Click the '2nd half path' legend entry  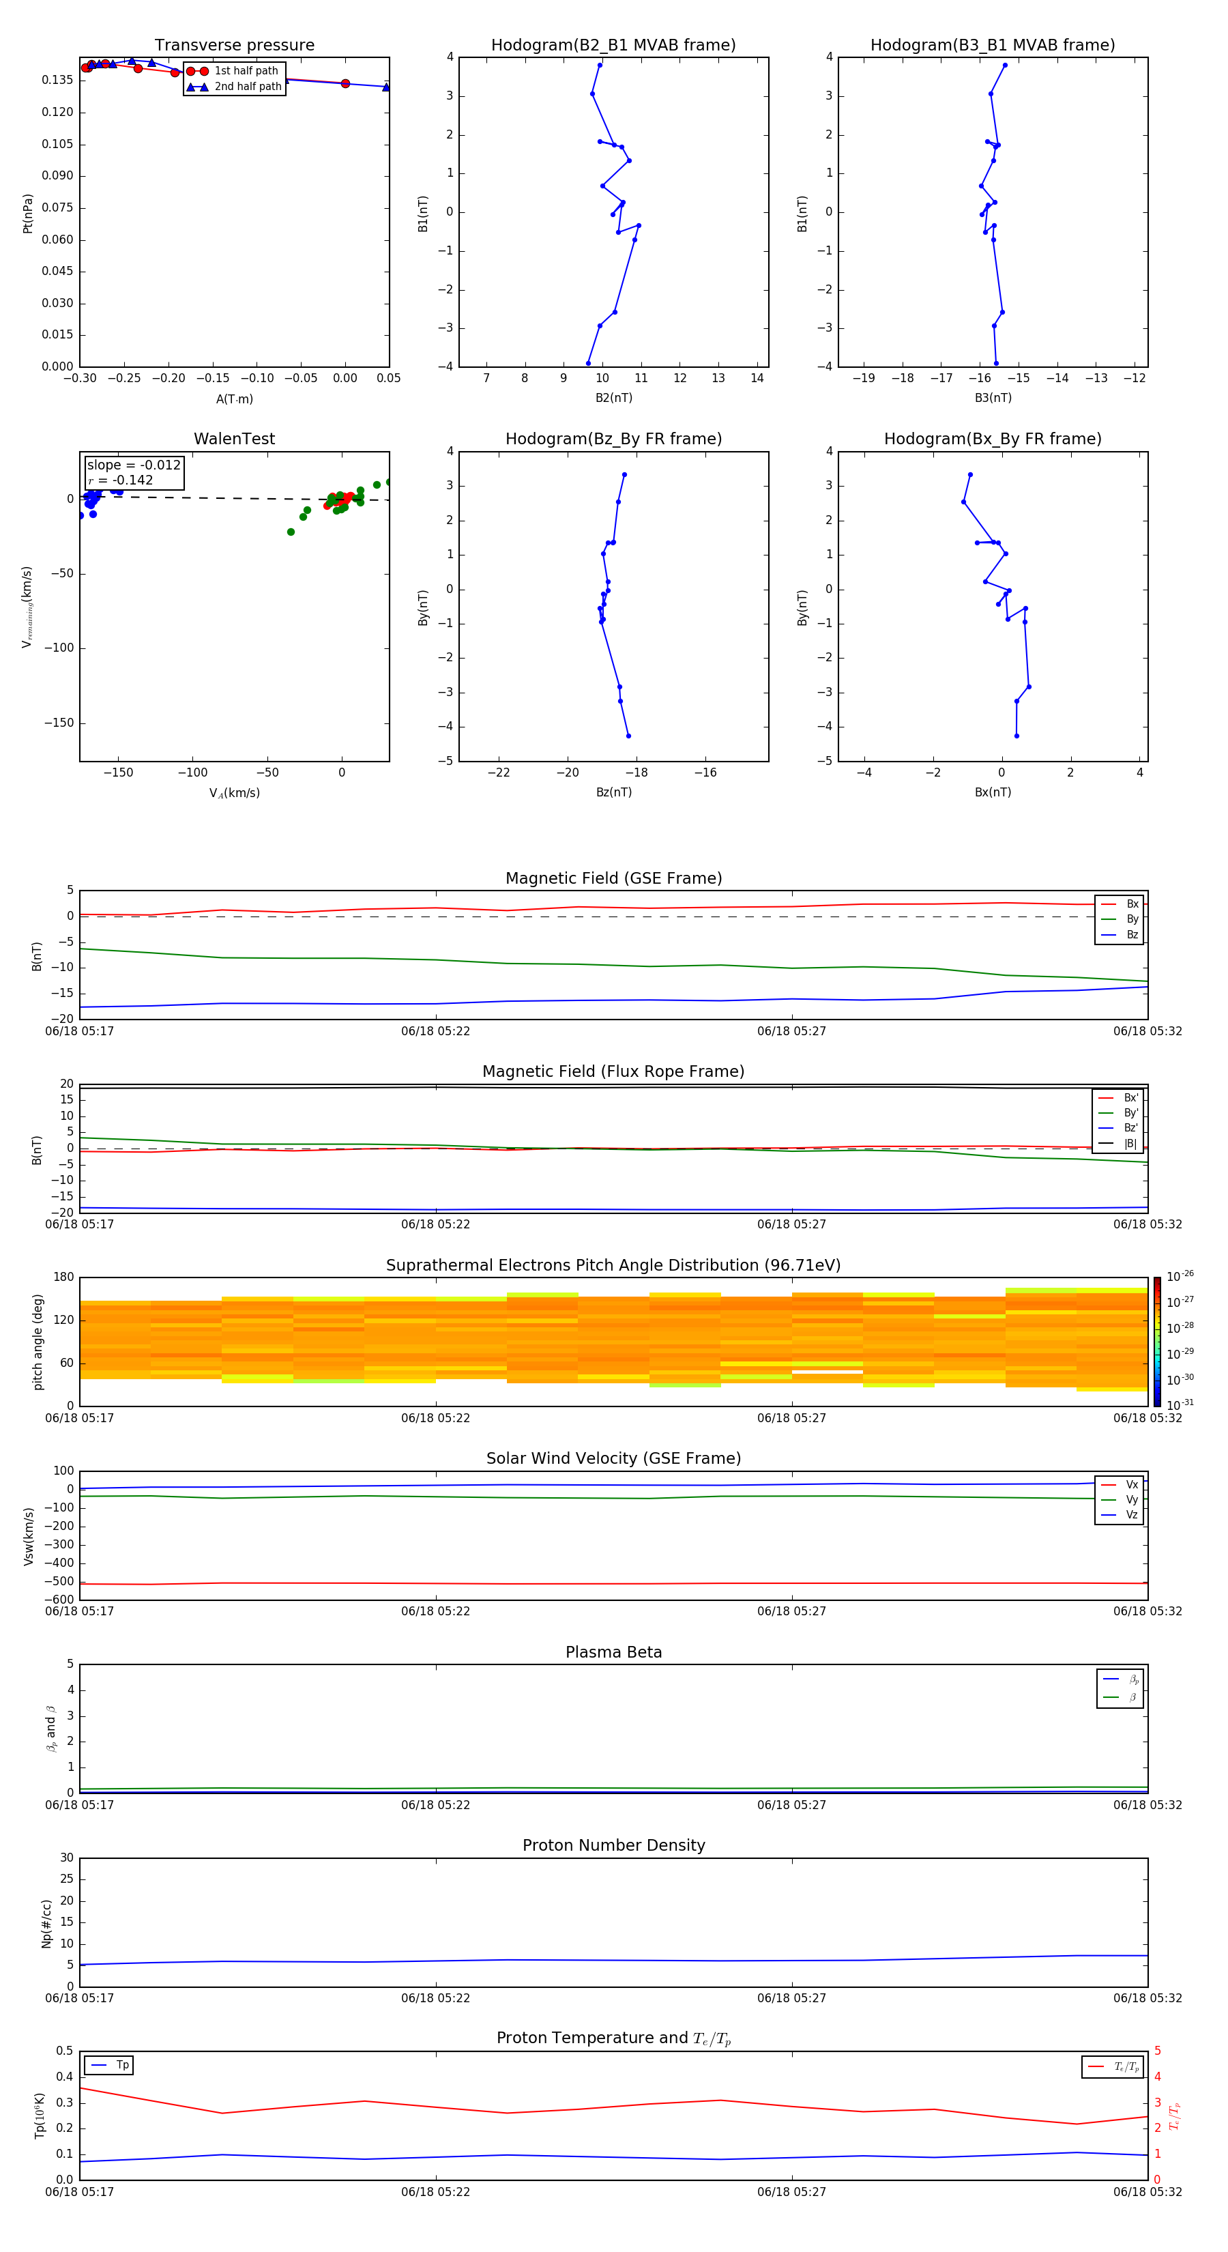[x=233, y=87]
